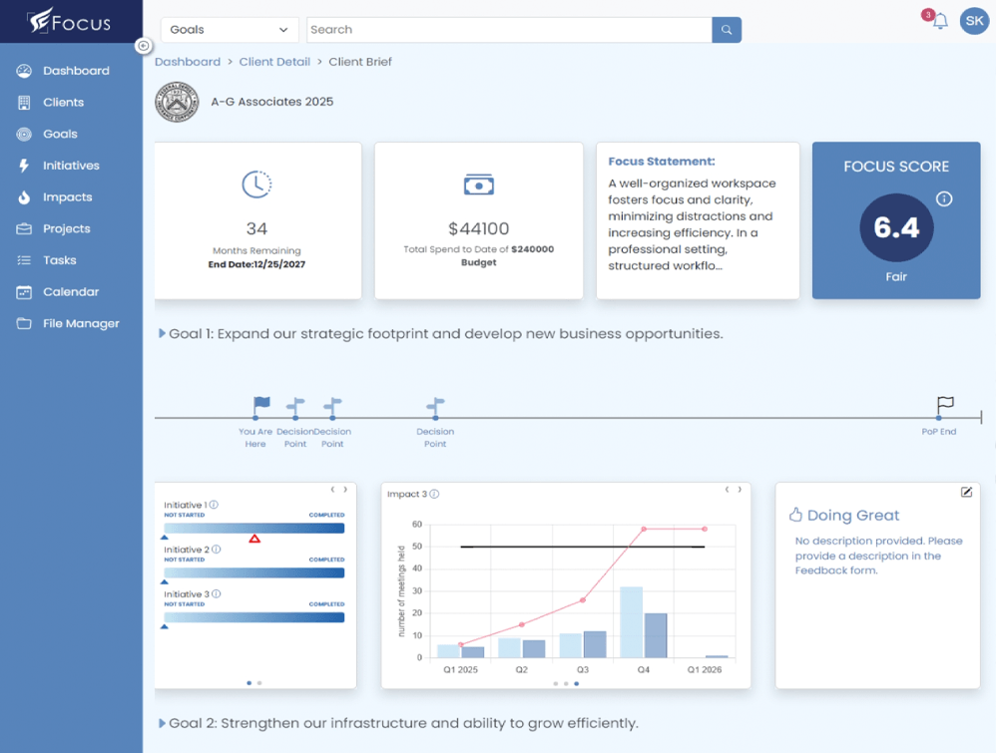
Task: Select the first dot under initiatives card
Action: (x=247, y=683)
